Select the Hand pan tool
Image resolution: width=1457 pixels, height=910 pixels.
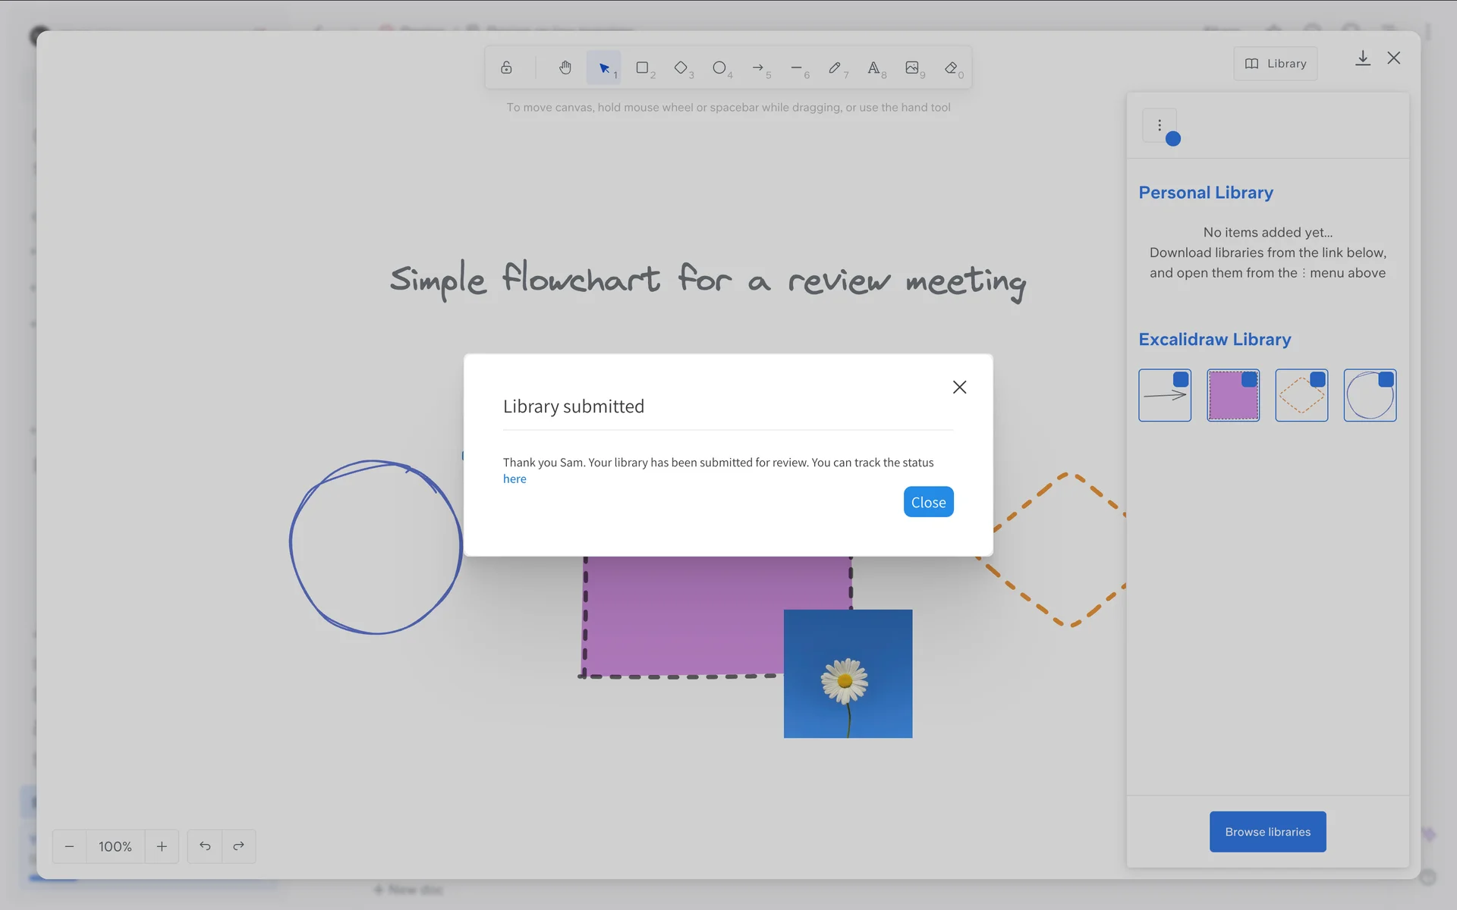[565, 67]
